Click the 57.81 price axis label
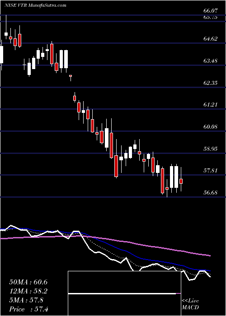 (211, 171)
